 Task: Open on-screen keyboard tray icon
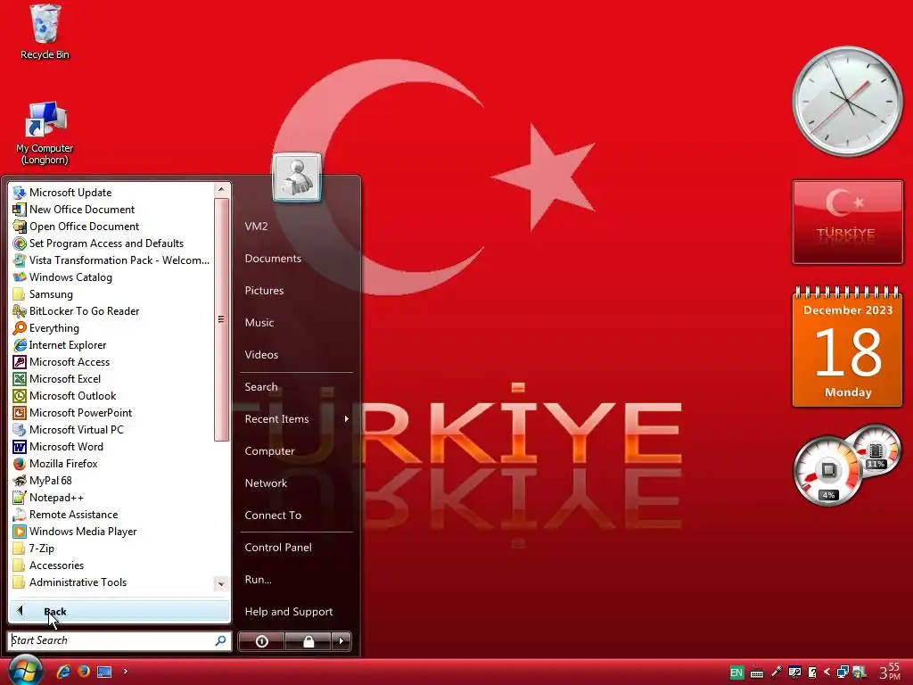(x=756, y=673)
